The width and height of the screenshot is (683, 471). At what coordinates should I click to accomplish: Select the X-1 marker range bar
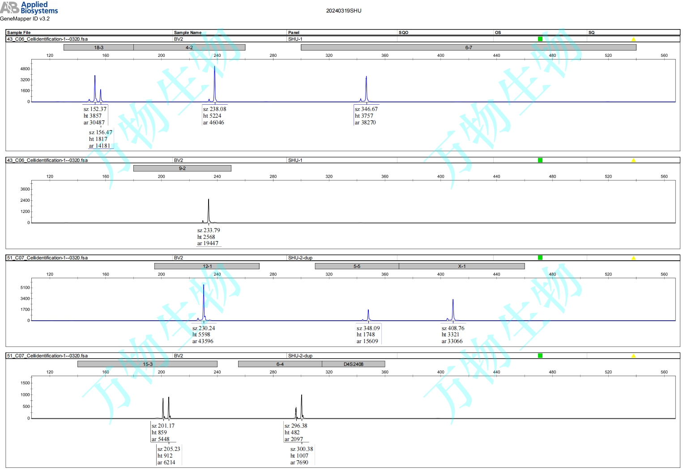(x=461, y=266)
